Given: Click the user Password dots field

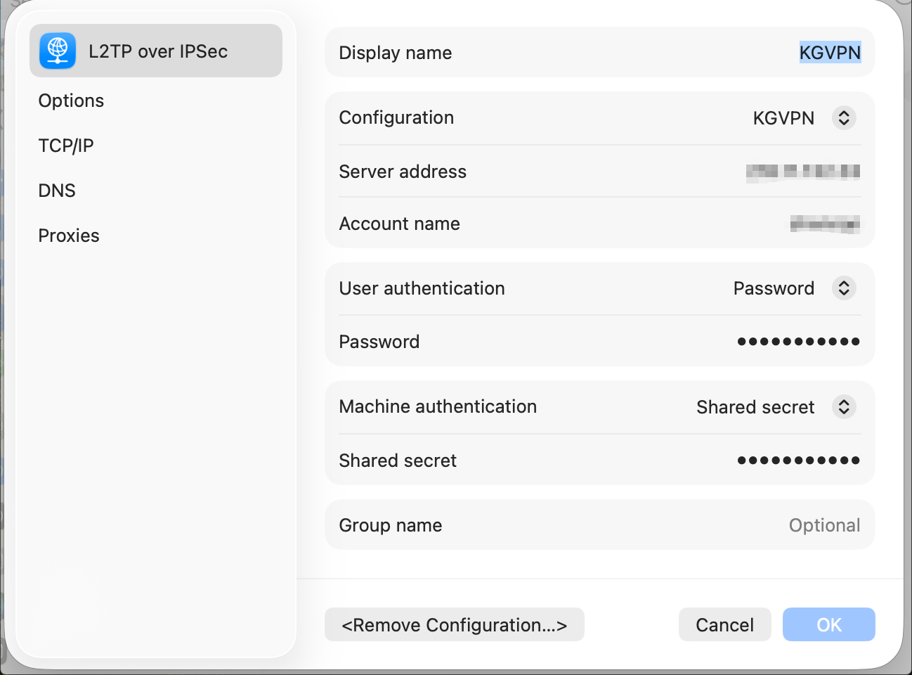Looking at the screenshot, I should pyautogui.click(x=798, y=342).
